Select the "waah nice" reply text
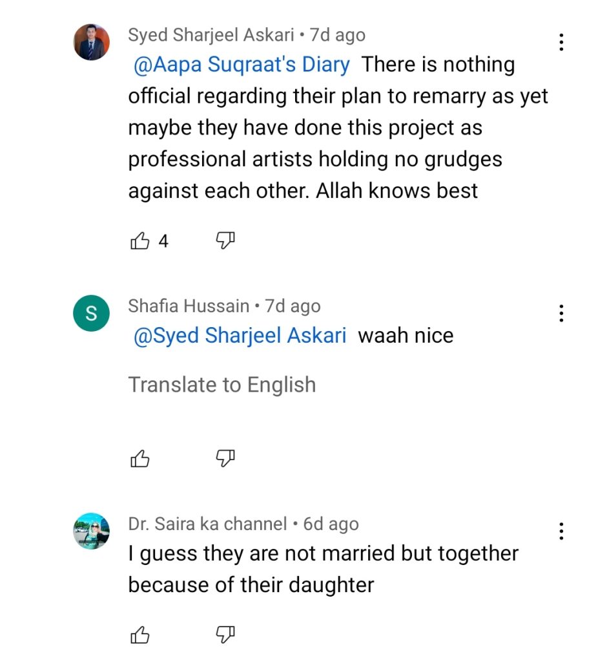 click(x=406, y=336)
